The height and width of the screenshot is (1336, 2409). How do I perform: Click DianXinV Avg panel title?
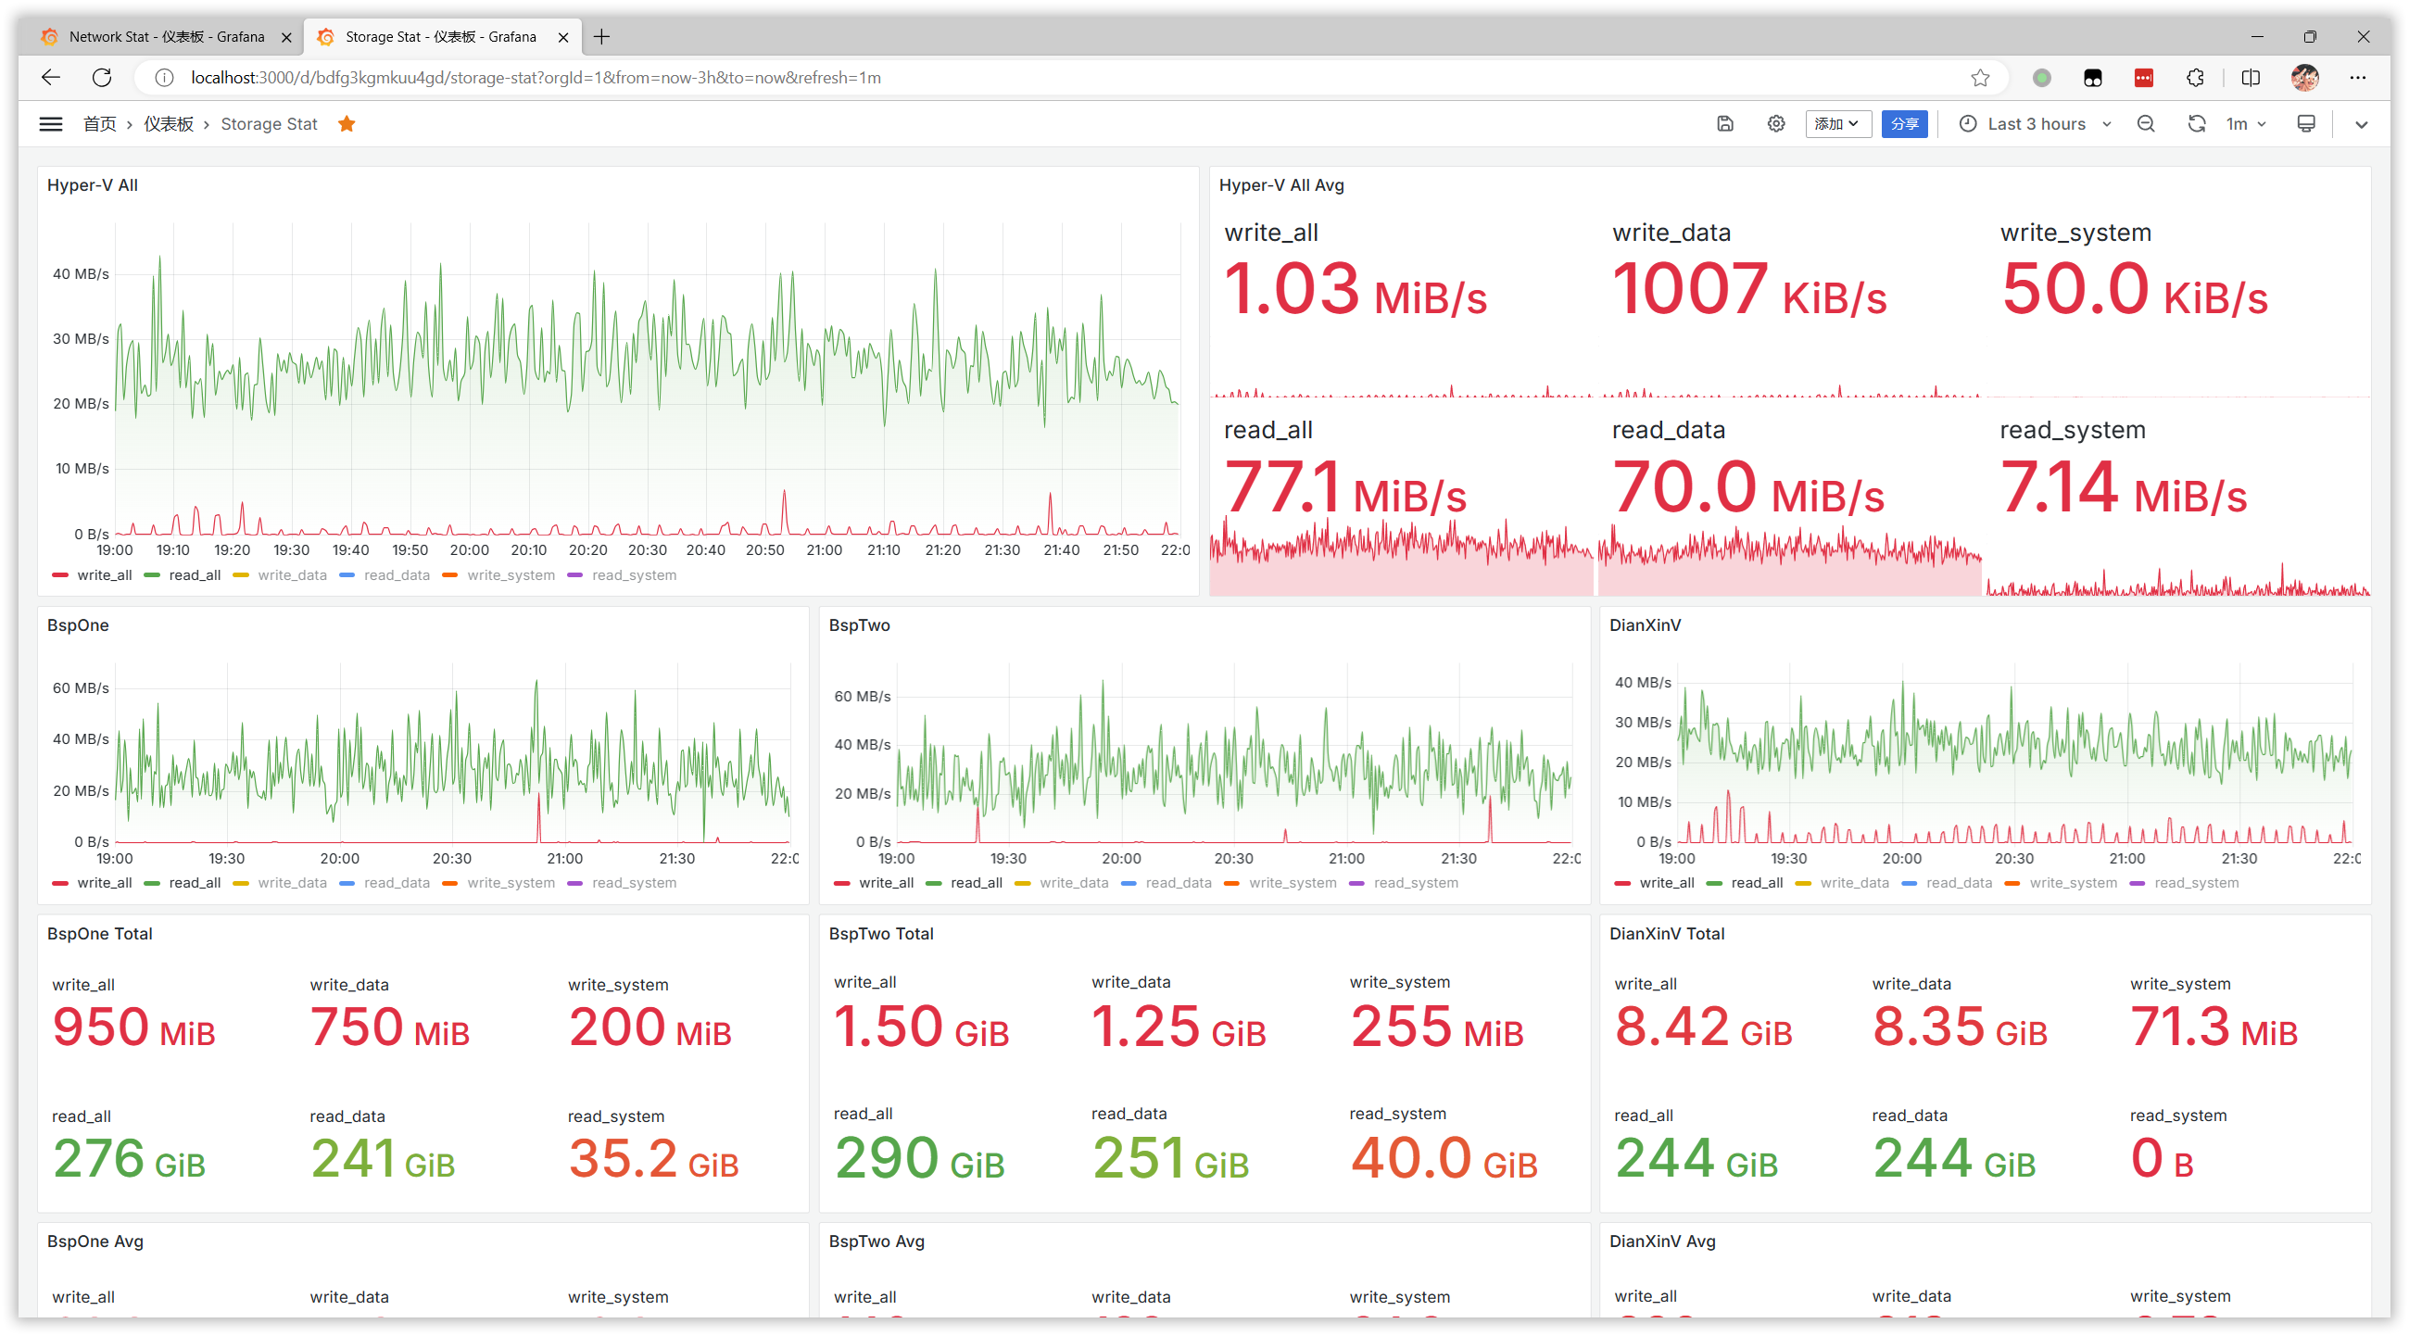(1662, 1241)
